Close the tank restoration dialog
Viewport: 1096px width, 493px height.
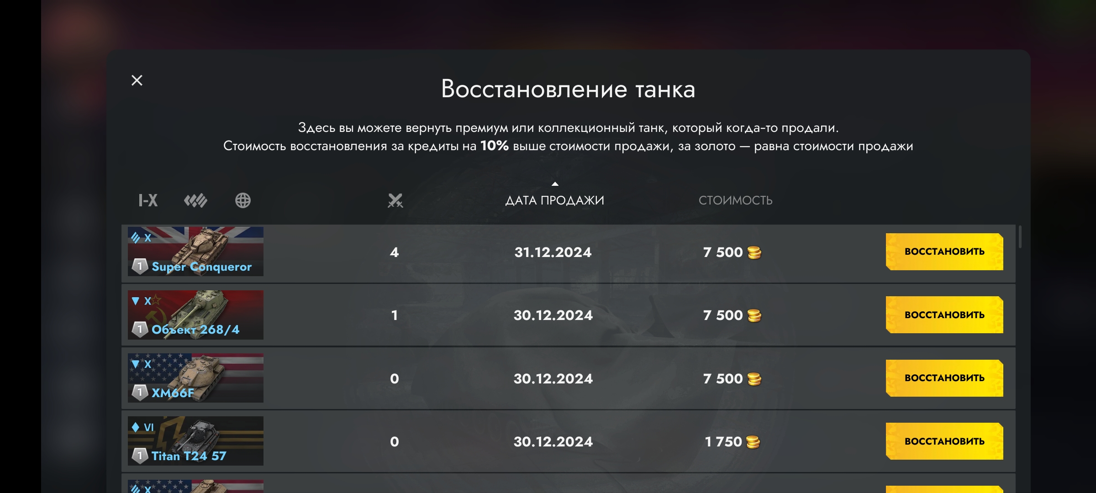pos(137,80)
